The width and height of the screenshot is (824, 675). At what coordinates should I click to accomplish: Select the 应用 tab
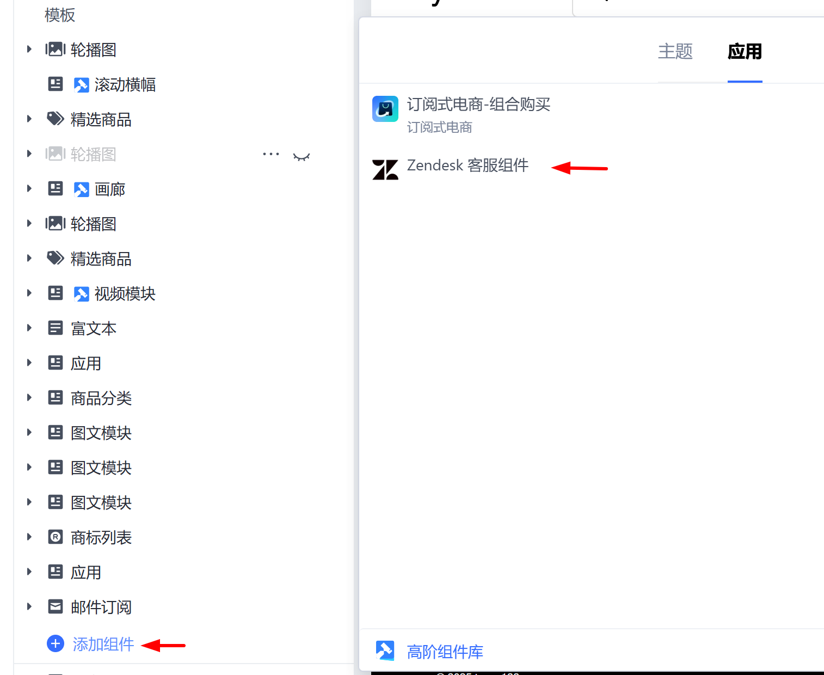click(745, 52)
